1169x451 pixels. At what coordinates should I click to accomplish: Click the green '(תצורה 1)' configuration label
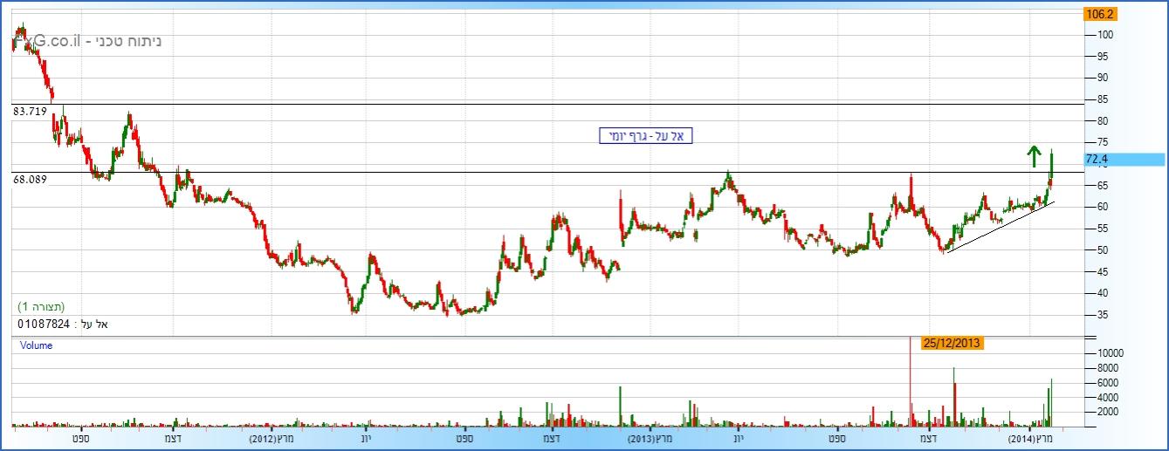(41, 307)
